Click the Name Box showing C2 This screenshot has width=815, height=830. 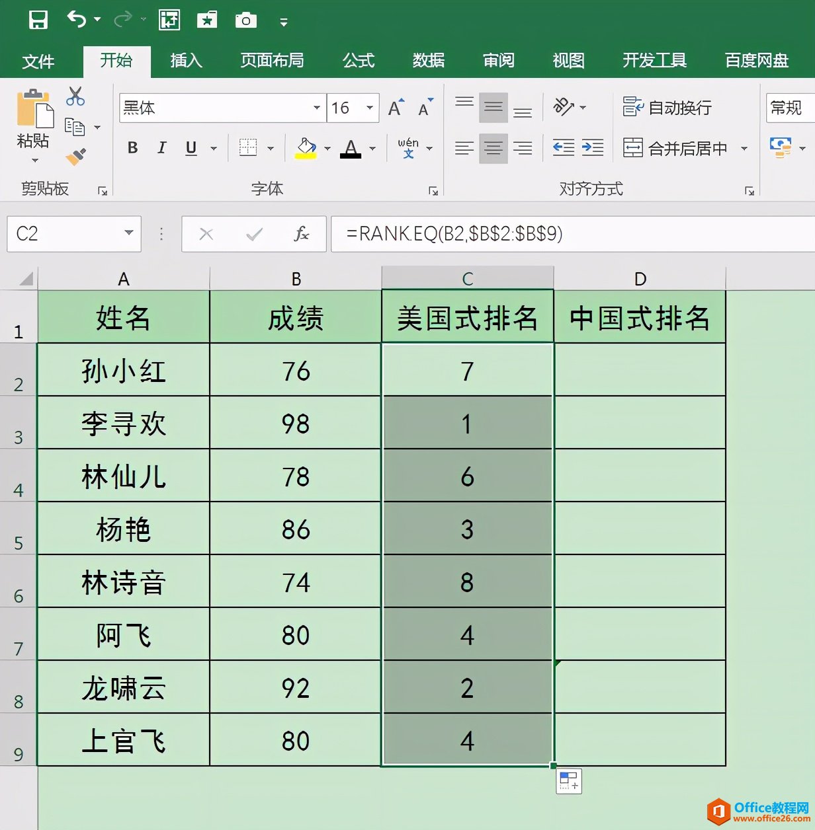pos(74,233)
